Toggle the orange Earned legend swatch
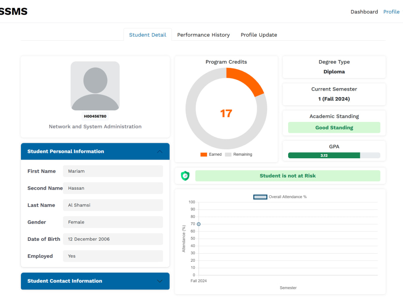This screenshot has width=403, height=302. [204, 155]
